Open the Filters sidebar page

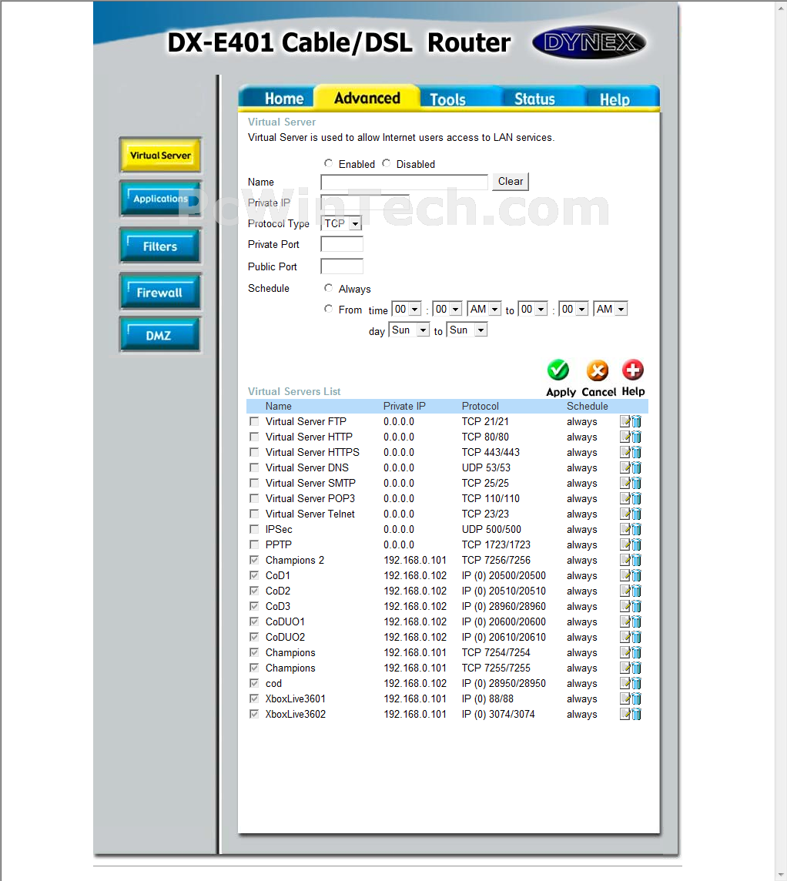click(160, 246)
